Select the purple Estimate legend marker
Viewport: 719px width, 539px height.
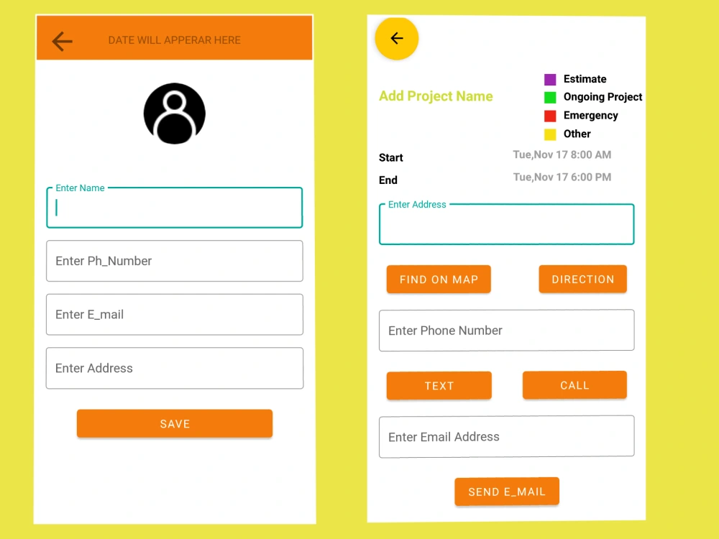tap(550, 79)
